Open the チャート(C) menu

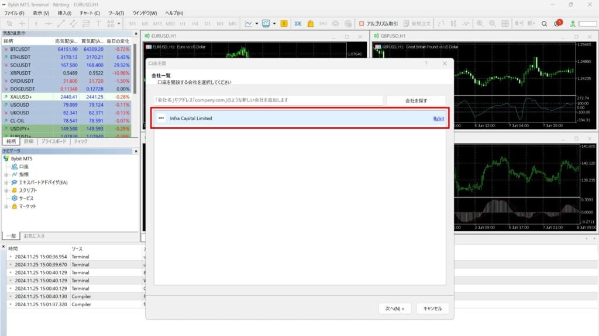click(89, 13)
